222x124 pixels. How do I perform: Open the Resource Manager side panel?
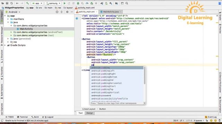[2, 36]
